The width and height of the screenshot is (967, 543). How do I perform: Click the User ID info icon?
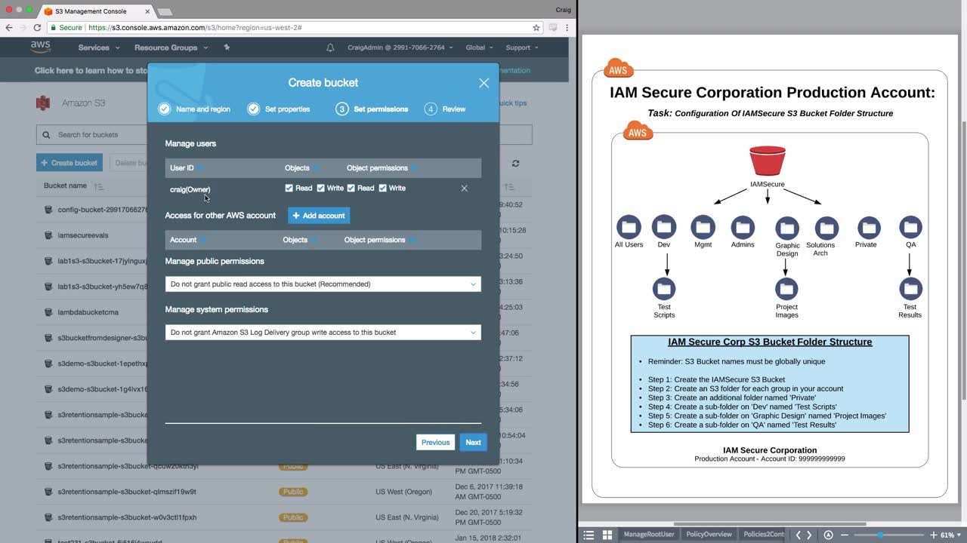tap(200, 168)
